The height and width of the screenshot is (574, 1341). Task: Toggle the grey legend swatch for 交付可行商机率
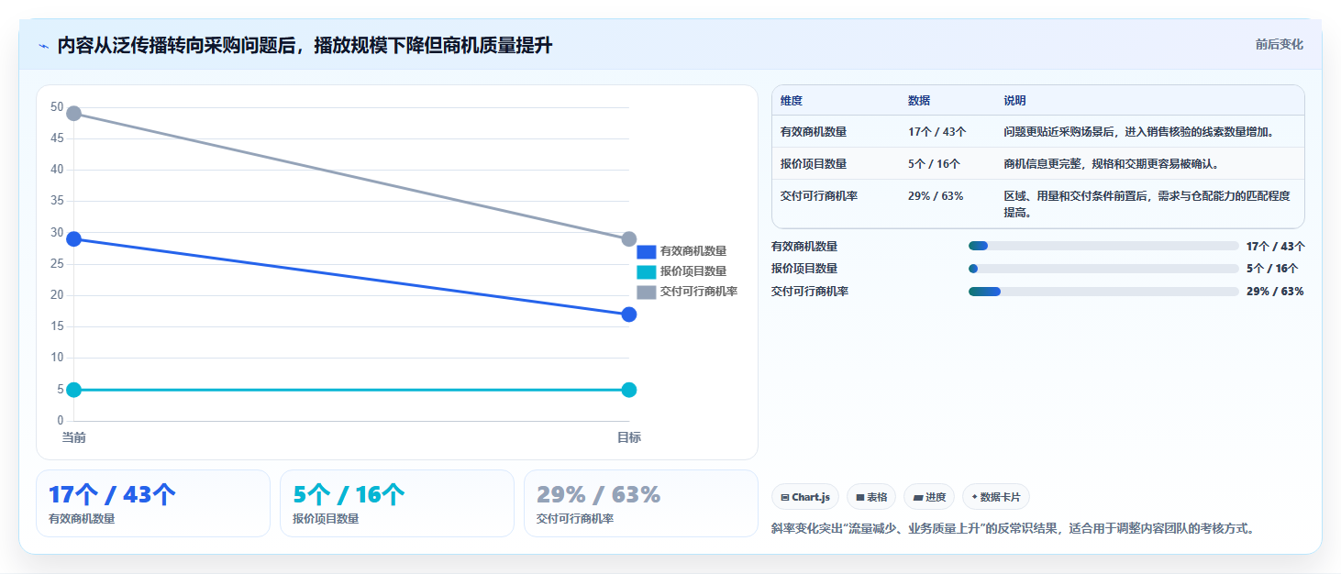[x=647, y=292]
